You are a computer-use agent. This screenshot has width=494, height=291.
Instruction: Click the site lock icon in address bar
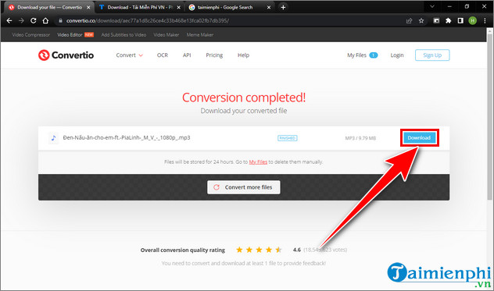(60, 21)
